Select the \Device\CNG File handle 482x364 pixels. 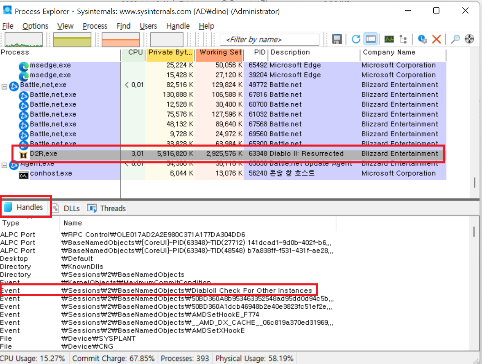tap(167, 346)
